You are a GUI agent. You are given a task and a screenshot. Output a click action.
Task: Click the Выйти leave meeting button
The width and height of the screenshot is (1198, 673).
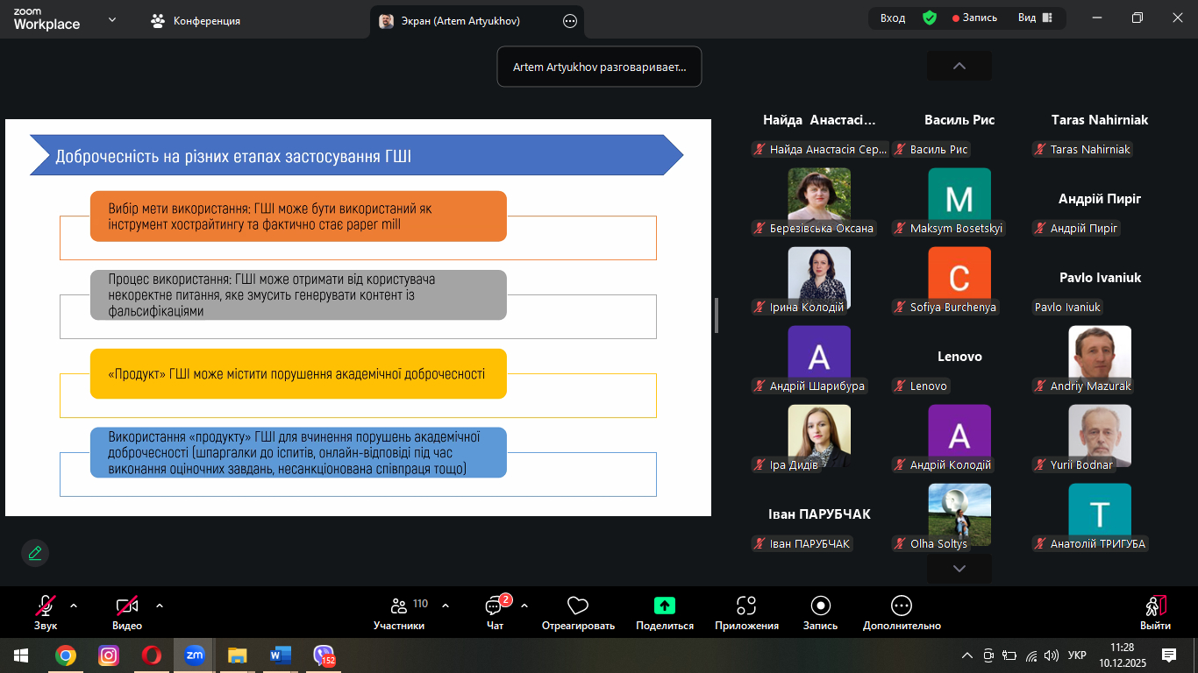pos(1155,613)
